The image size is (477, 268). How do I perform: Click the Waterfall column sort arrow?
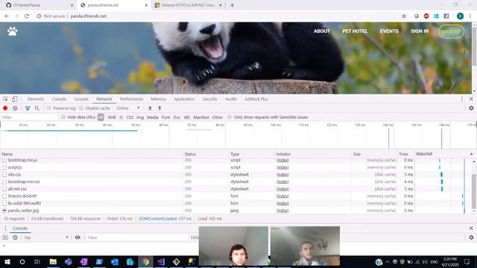click(471, 154)
